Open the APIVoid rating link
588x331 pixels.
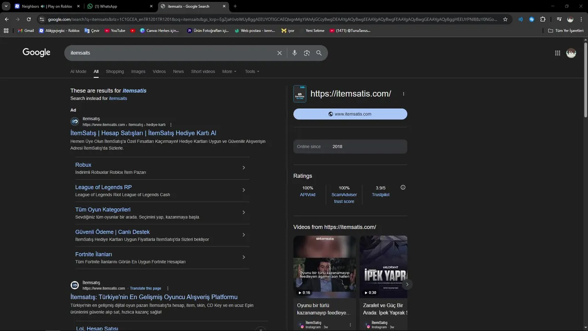[308, 195]
